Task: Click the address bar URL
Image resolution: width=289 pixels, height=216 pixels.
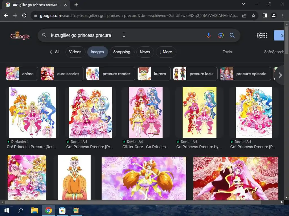Action: point(139,16)
